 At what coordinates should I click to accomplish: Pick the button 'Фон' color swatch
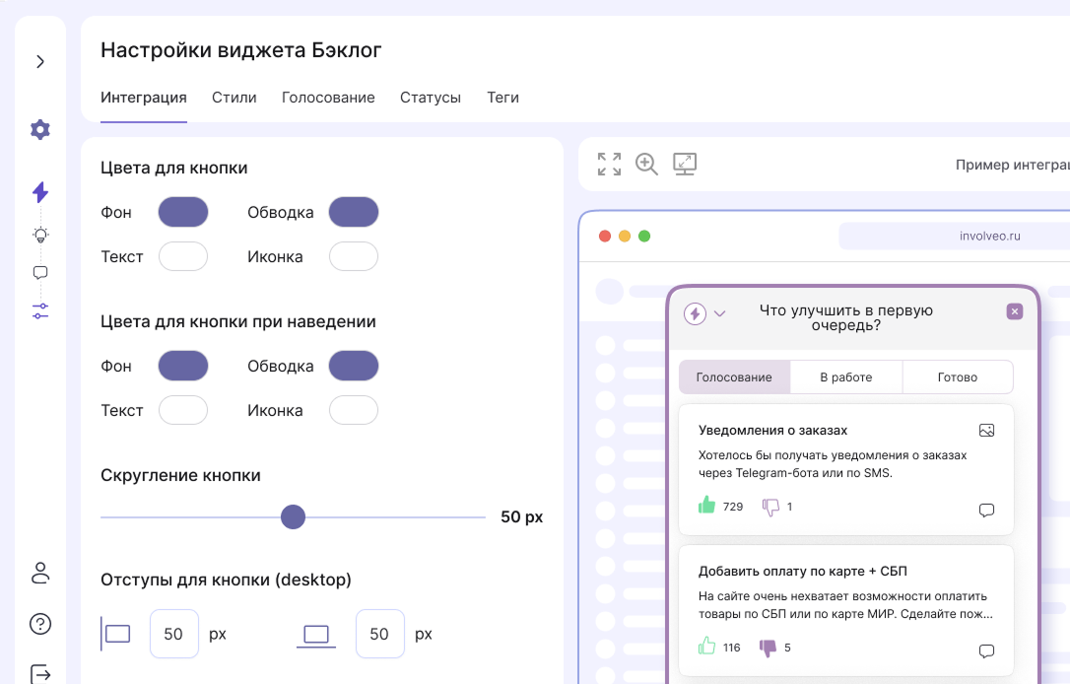coord(183,212)
